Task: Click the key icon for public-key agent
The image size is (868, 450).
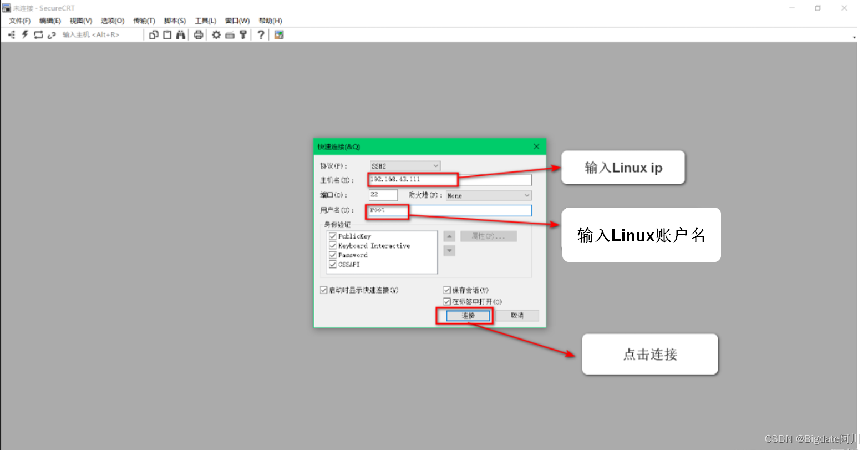Action: point(243,35)
